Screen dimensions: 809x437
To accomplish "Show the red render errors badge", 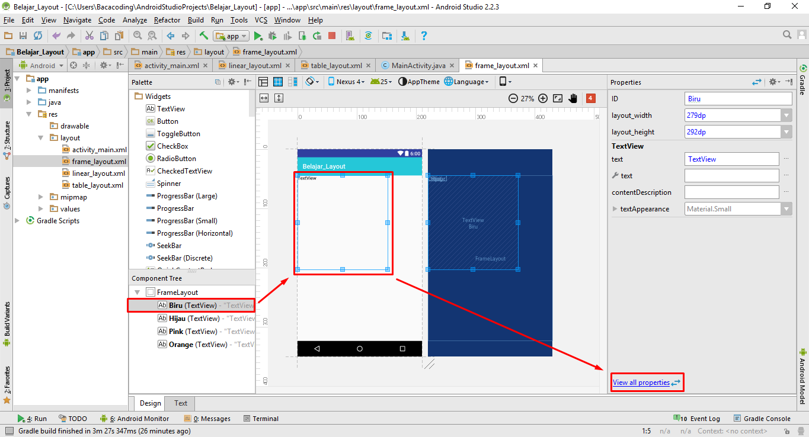I will [590, 98].
